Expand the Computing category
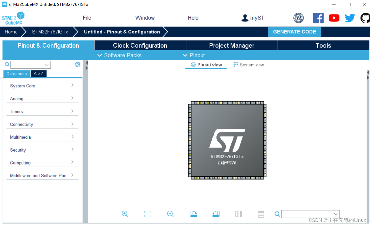 (x=42, y=163)
